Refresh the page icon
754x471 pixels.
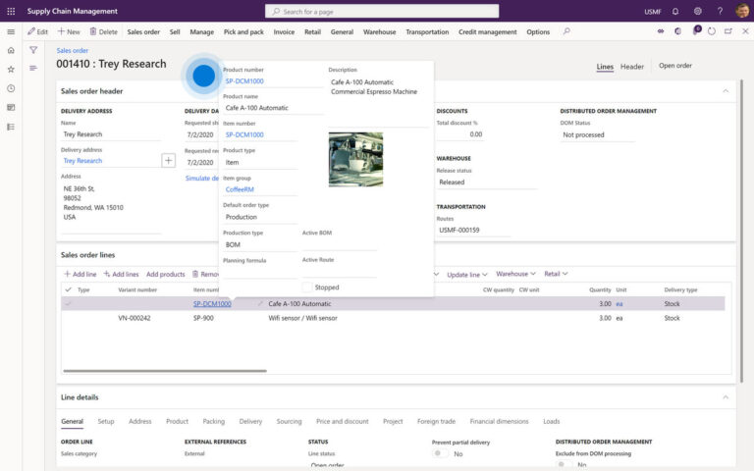[x=712, y=31]
